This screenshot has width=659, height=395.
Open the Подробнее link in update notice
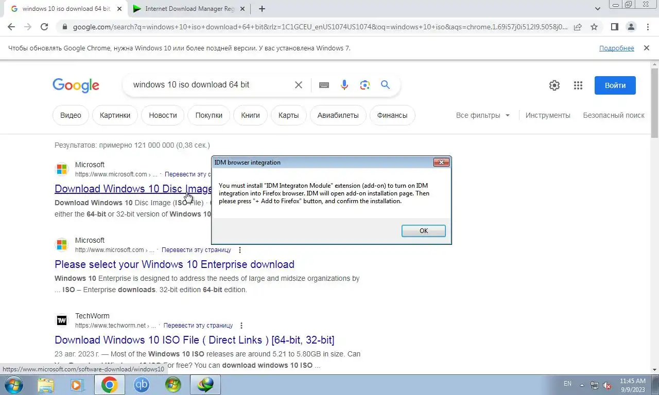pos(616,48)
